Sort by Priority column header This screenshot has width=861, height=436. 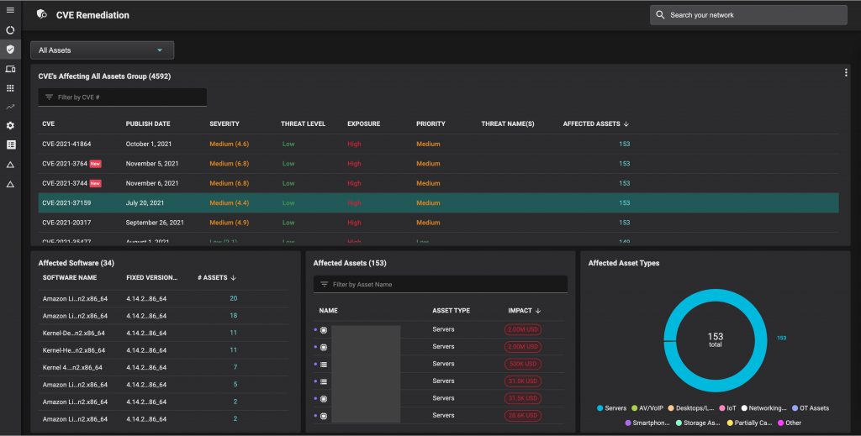point(430,124)
